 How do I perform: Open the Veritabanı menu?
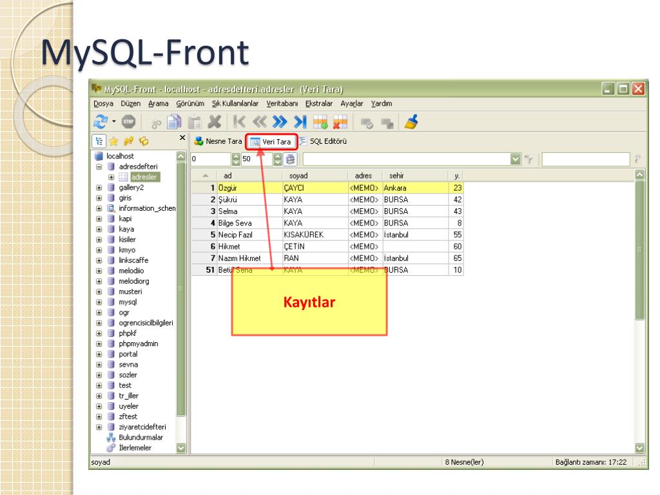282,104
